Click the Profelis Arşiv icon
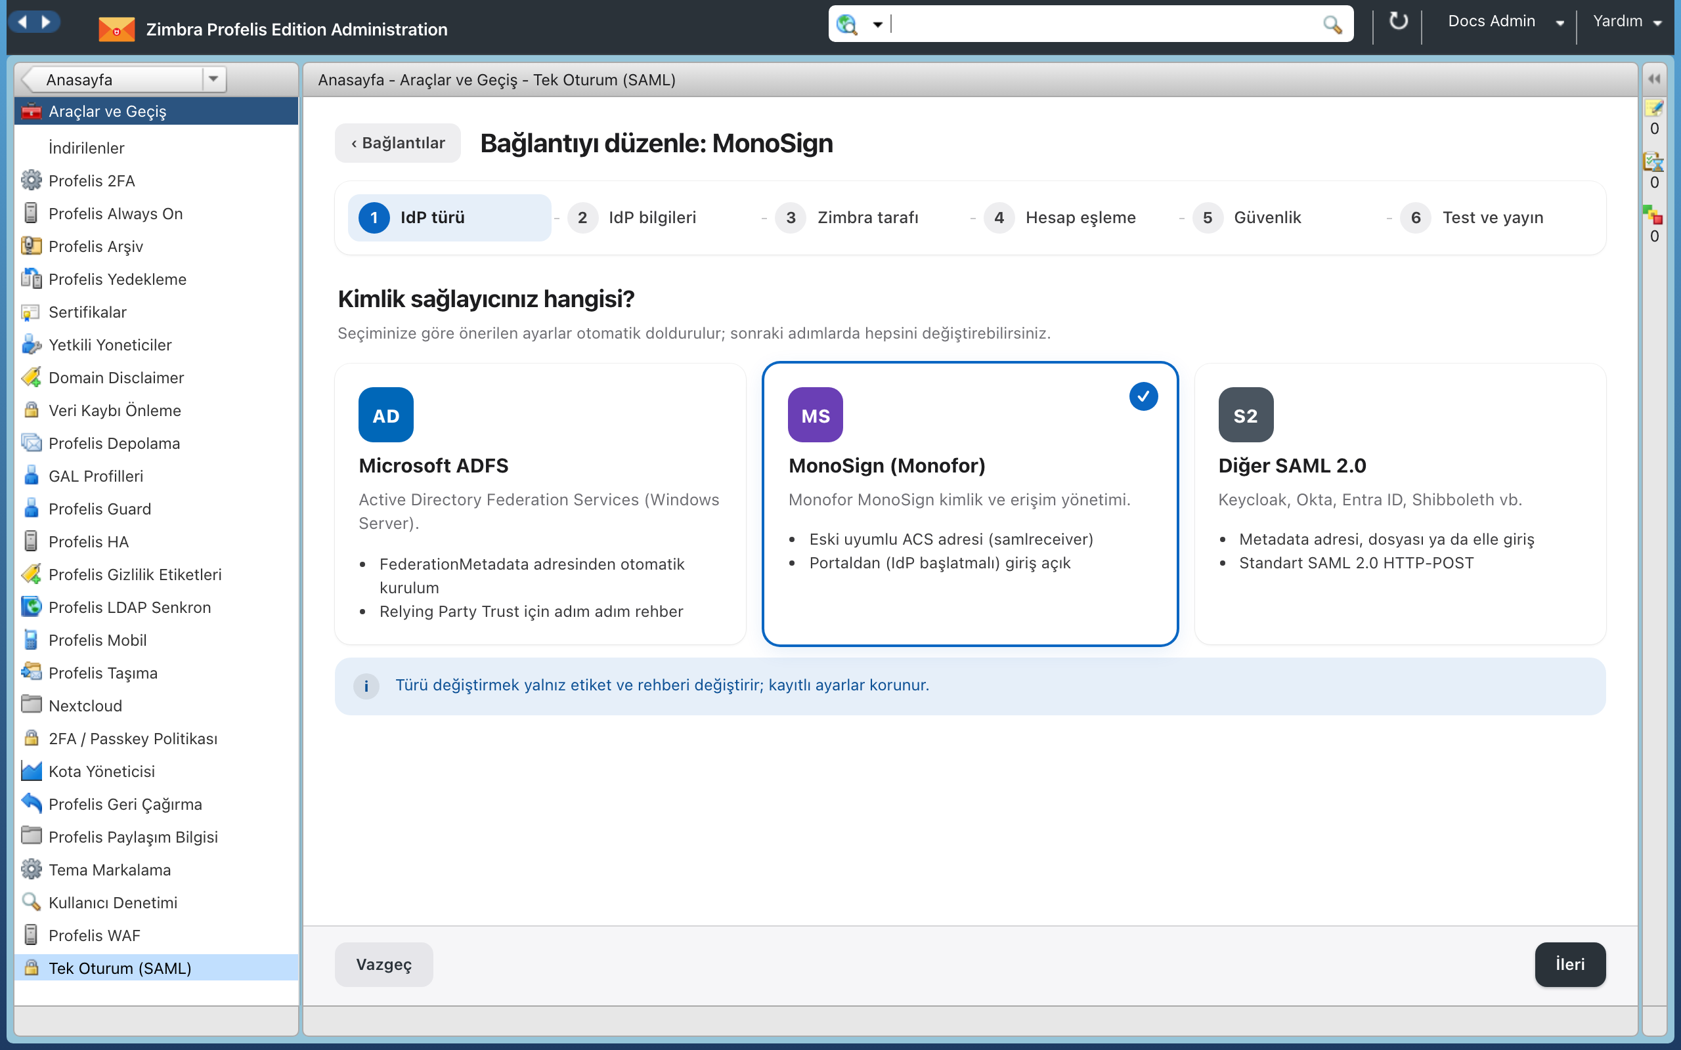Viewport: 1681px width, 1050px height. [32, 246]
